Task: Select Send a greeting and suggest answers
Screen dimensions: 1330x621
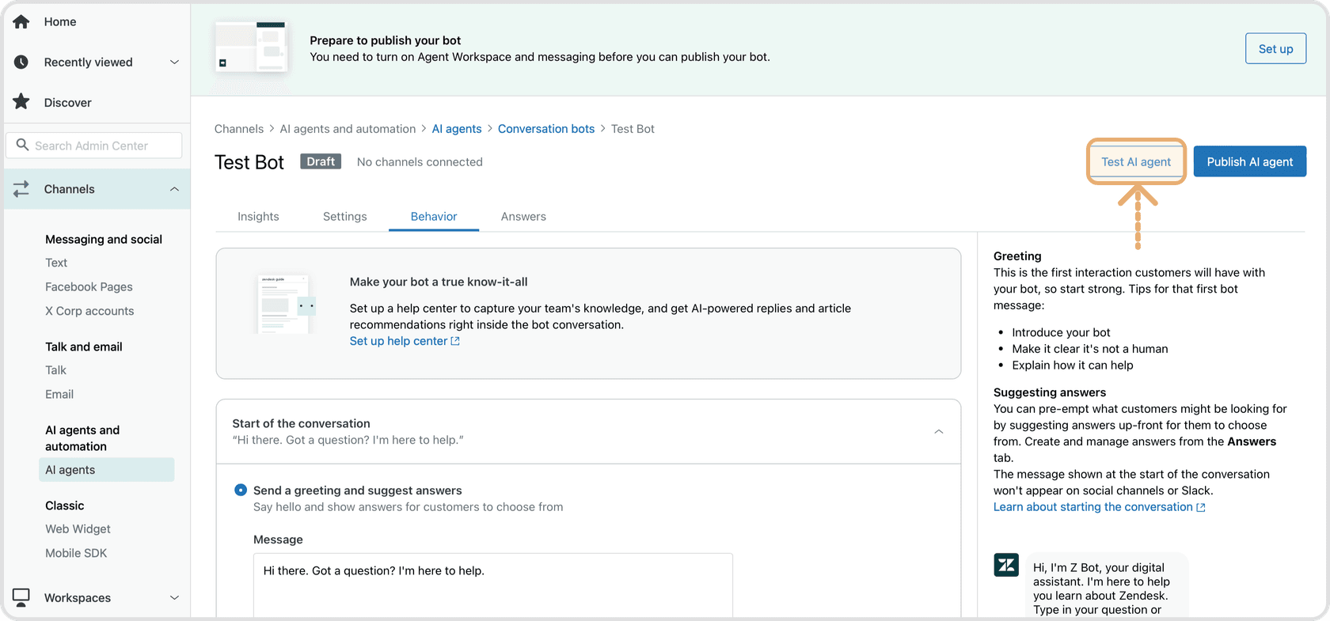Action: [x=241, y=490]
